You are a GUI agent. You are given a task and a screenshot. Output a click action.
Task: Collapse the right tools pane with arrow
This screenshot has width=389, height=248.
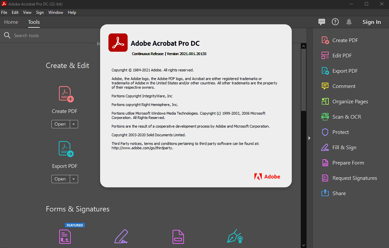coord(310,138)
